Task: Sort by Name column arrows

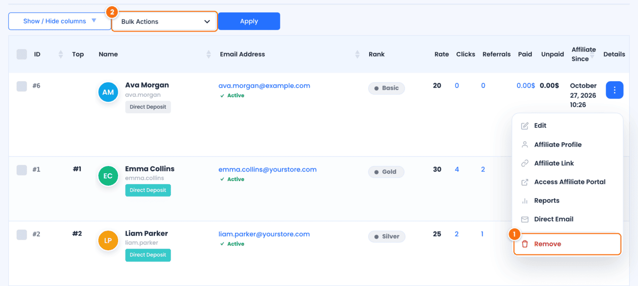Action: pos(209,54)
